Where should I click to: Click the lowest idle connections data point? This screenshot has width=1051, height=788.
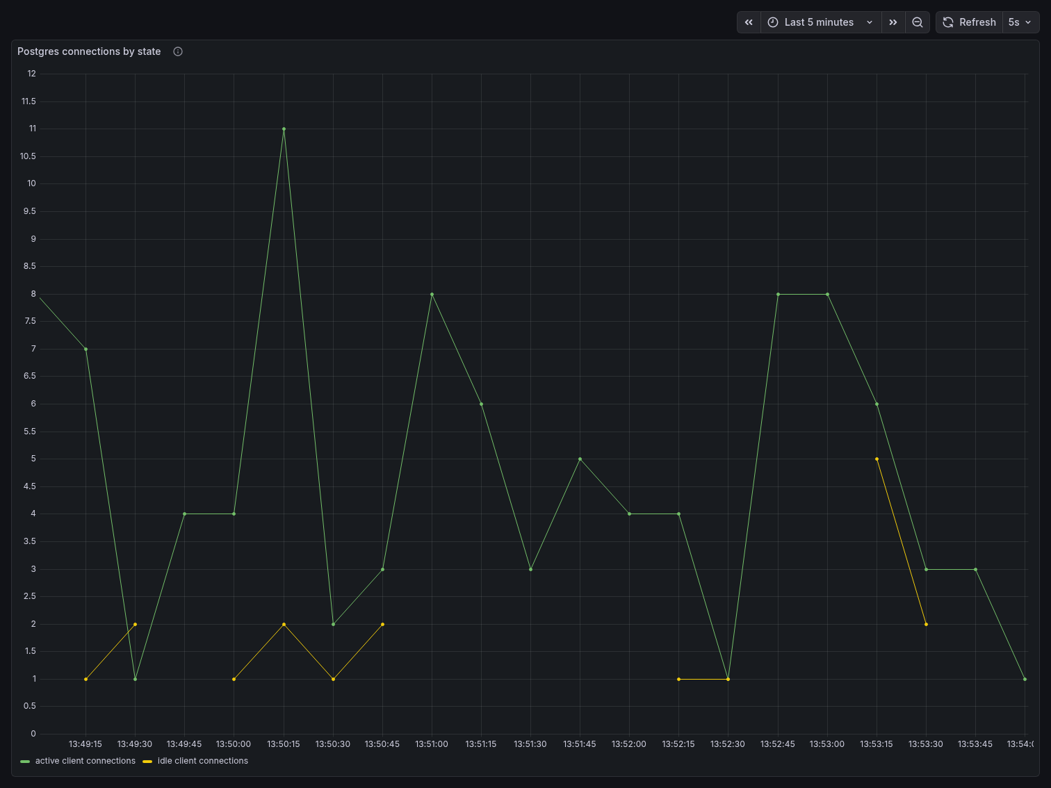[x=85, y=679]
